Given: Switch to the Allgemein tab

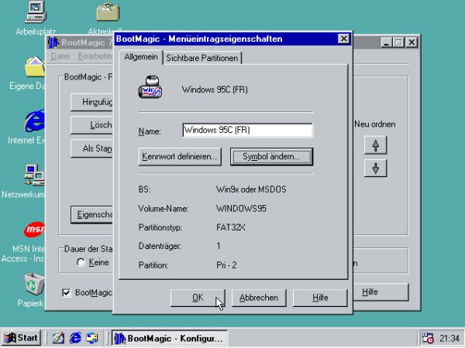Looking at the screenshot, I should [x=141, y=56].
